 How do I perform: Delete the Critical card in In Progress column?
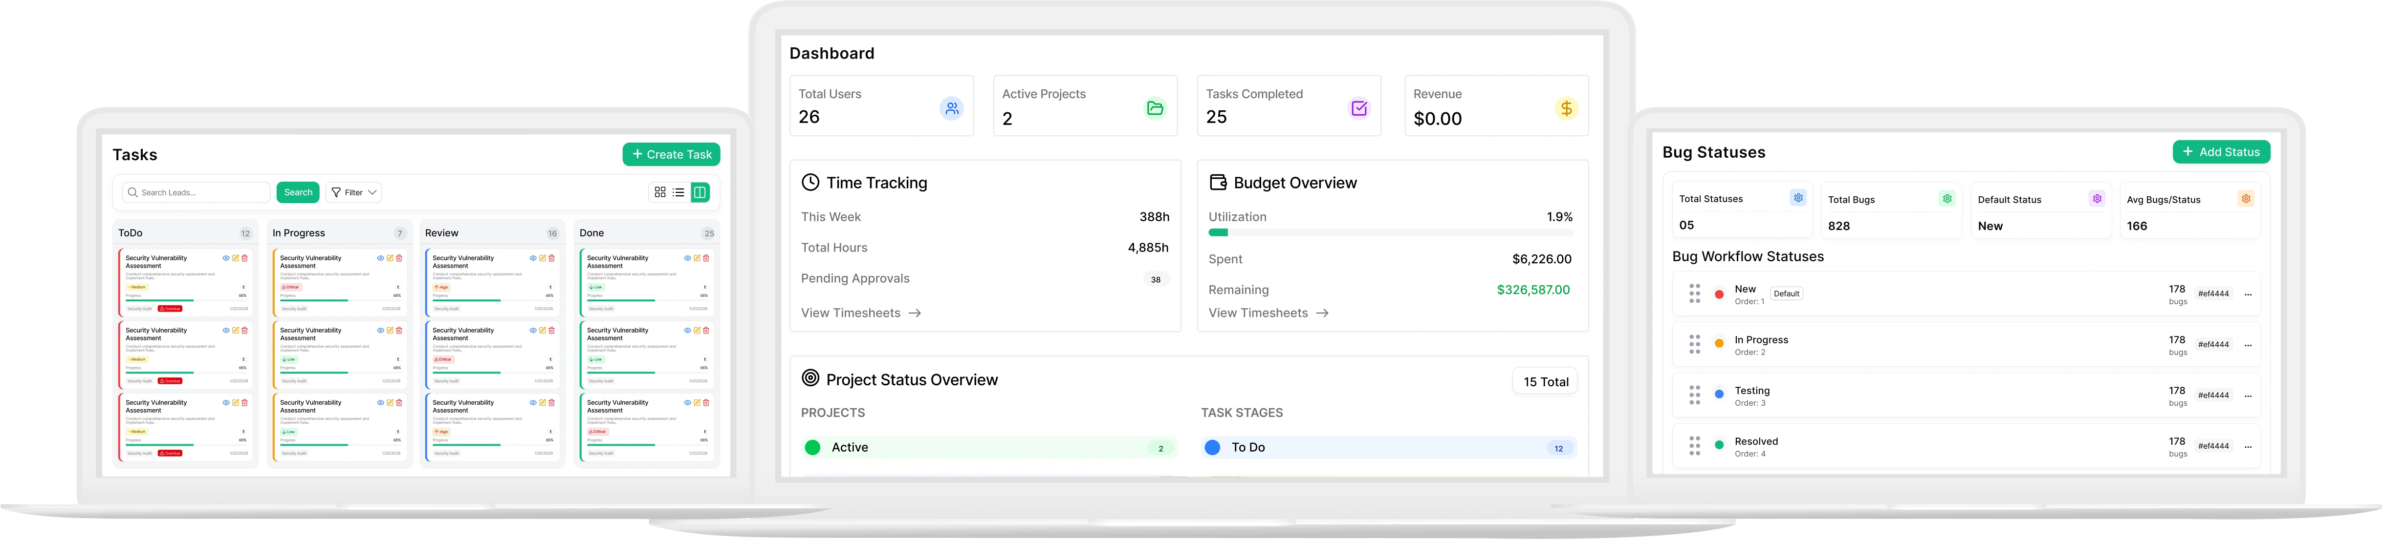tap(399, 258)
